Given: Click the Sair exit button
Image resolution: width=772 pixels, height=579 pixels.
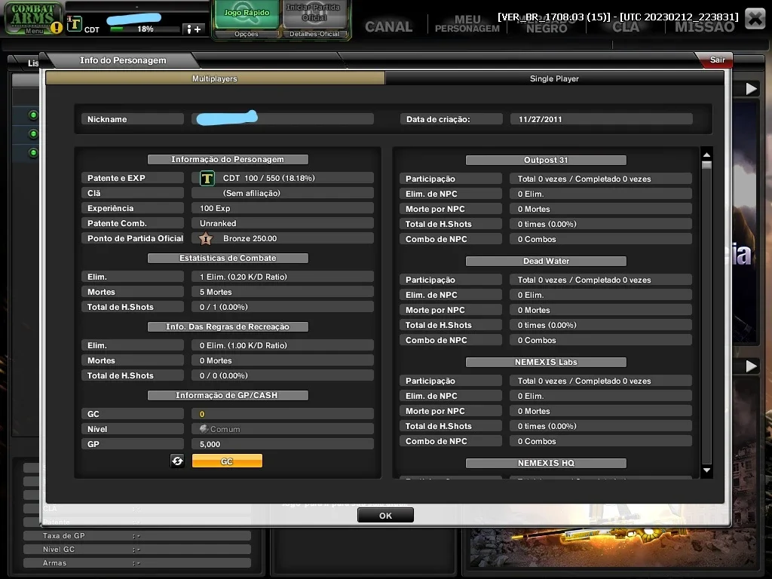Looking at the screenshot, I should click(x=717, y=60).
